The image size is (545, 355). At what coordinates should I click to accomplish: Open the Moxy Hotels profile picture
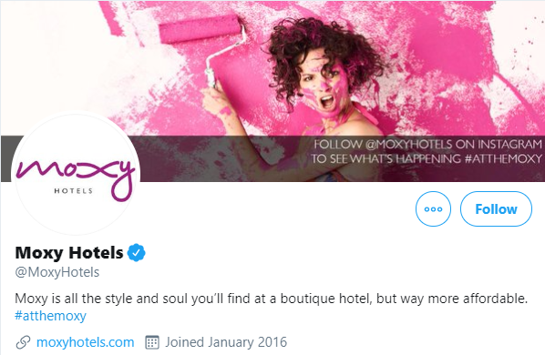tap(76, 175)
